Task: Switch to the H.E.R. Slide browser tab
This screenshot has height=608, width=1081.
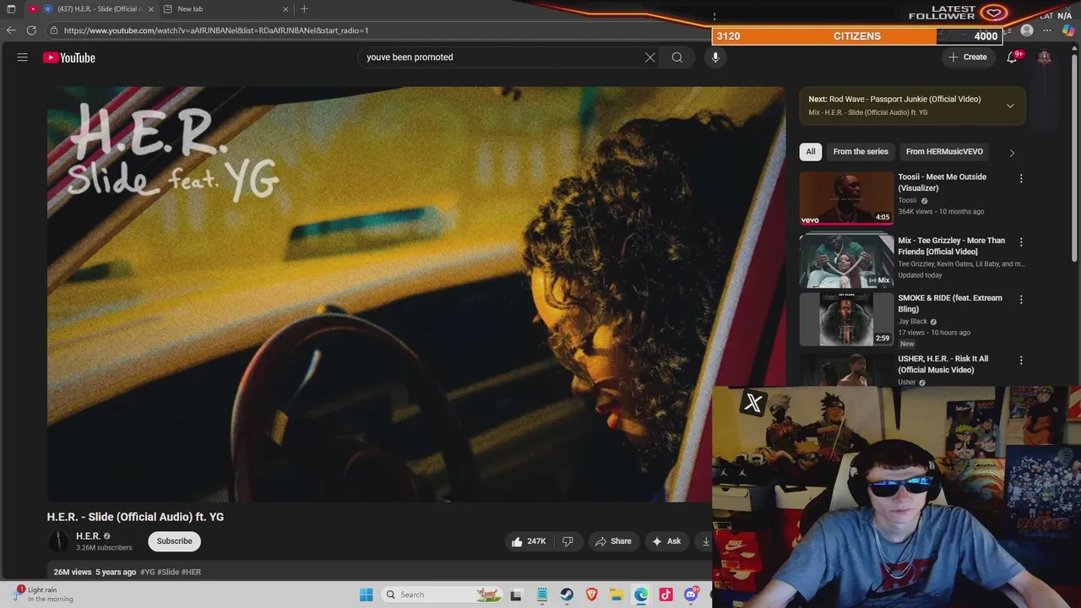Action: pyautogui.click(x=93, y=9)
